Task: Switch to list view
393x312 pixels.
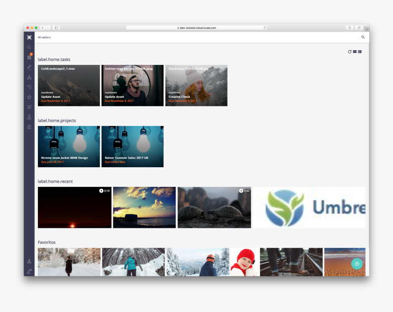Action: (360, 52)
